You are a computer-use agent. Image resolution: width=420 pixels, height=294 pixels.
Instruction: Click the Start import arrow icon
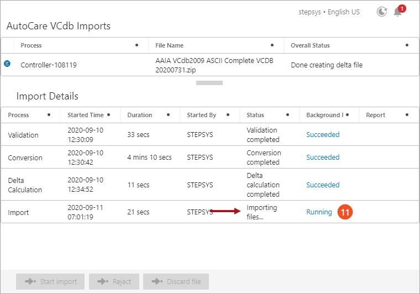(30, 281)
